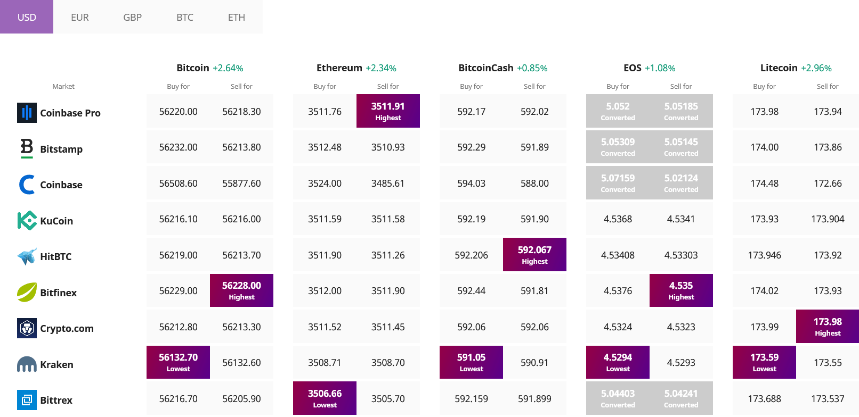Switch to the BTC currency tab
859x417 pixels.
[x=184, y=17]
